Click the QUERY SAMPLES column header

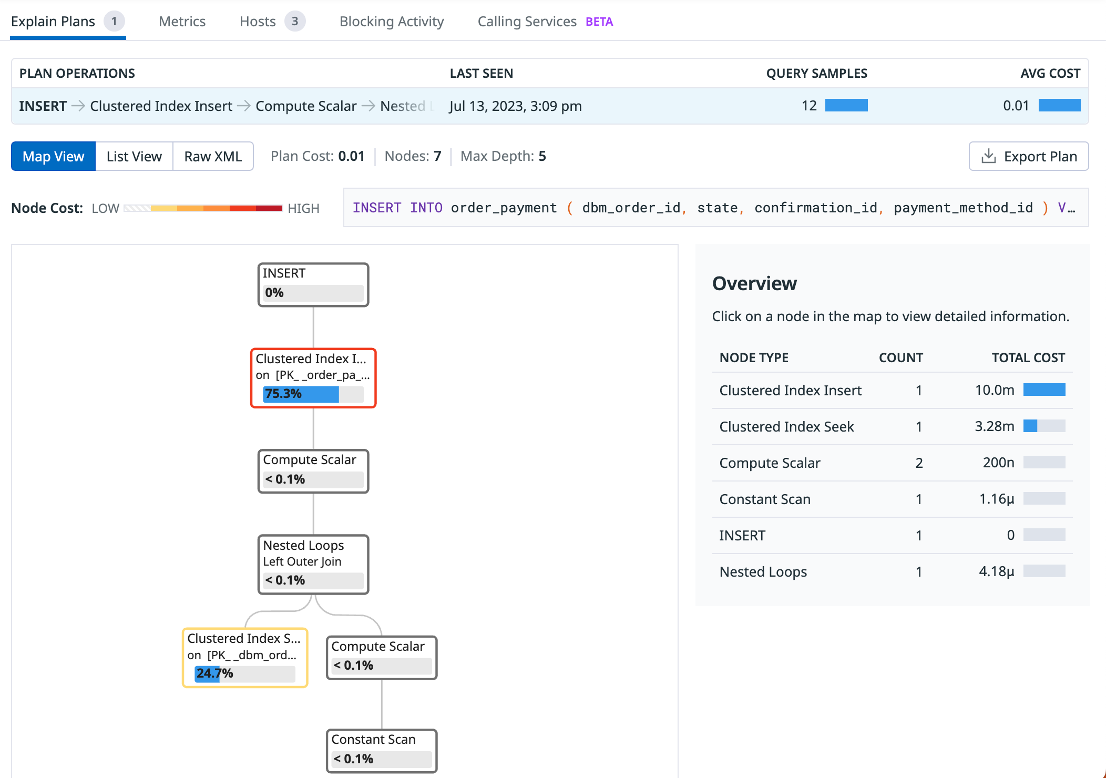pos(816,73)
